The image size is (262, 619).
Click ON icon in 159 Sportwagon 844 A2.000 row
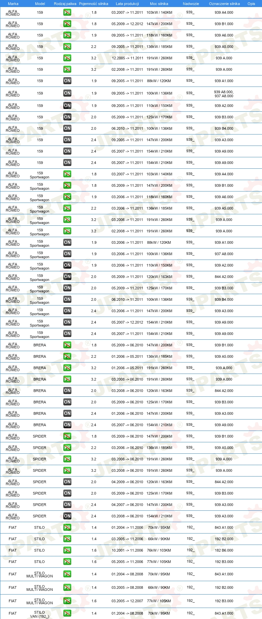click(67, 277)
